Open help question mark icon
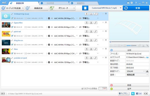Image resolution: width=150 pixels, height=96 pixels. [136, 3]
